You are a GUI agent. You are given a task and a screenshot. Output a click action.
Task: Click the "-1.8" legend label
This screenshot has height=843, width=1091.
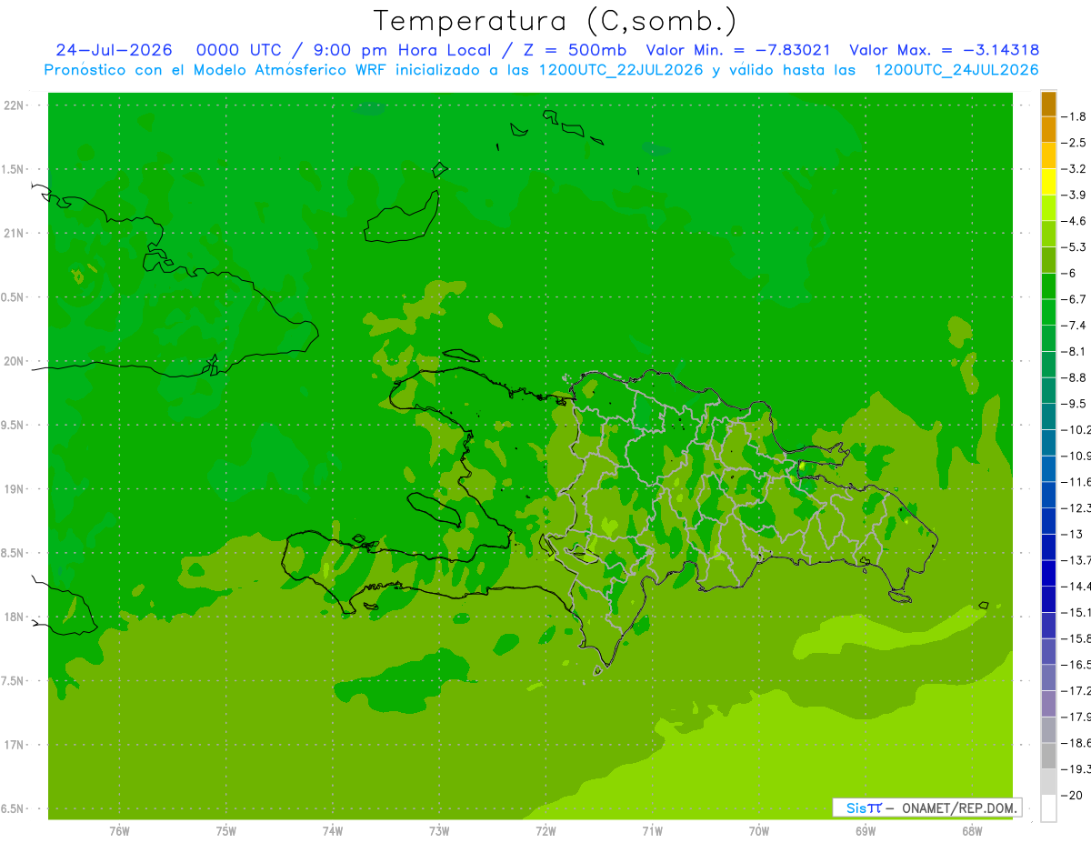pos(1073,116)
